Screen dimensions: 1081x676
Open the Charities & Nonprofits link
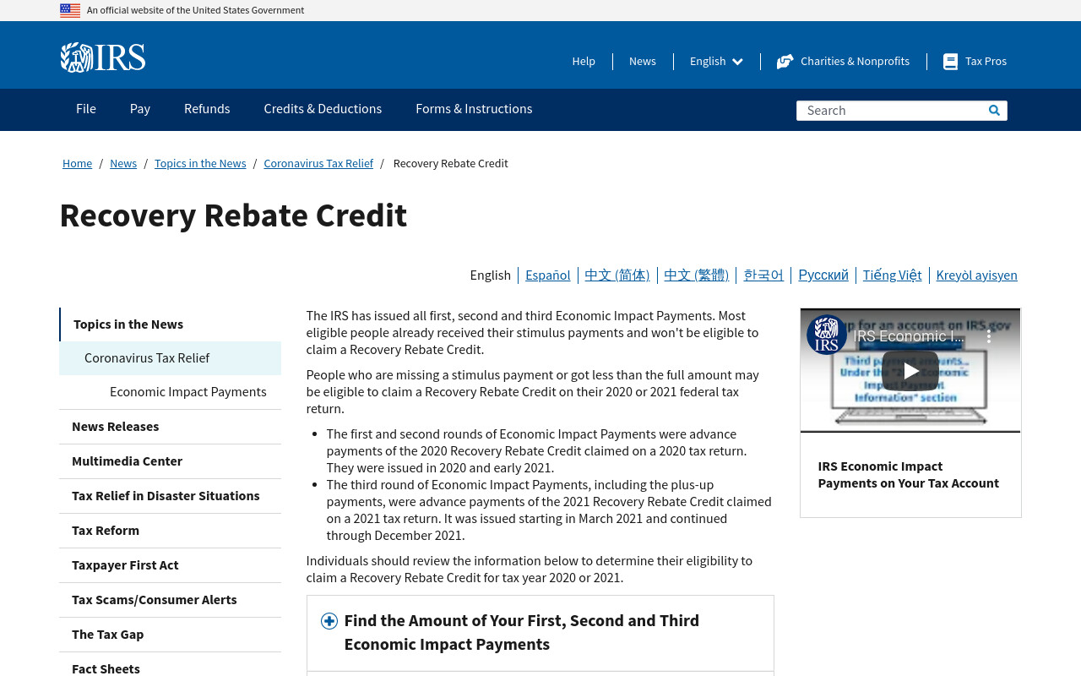[855, 62]
